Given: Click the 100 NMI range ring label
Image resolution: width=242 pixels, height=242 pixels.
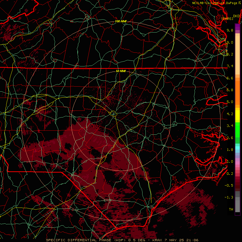Looking at the screenshot, I should (121, 21).
